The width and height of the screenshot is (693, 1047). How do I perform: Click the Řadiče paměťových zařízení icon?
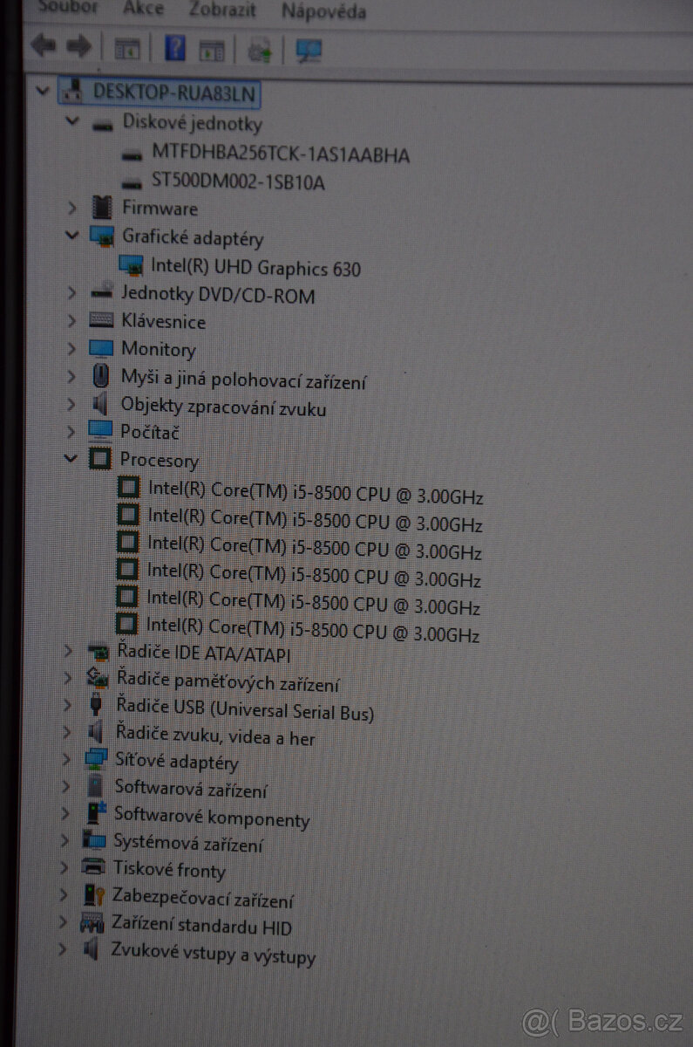(x=98, y=677)
